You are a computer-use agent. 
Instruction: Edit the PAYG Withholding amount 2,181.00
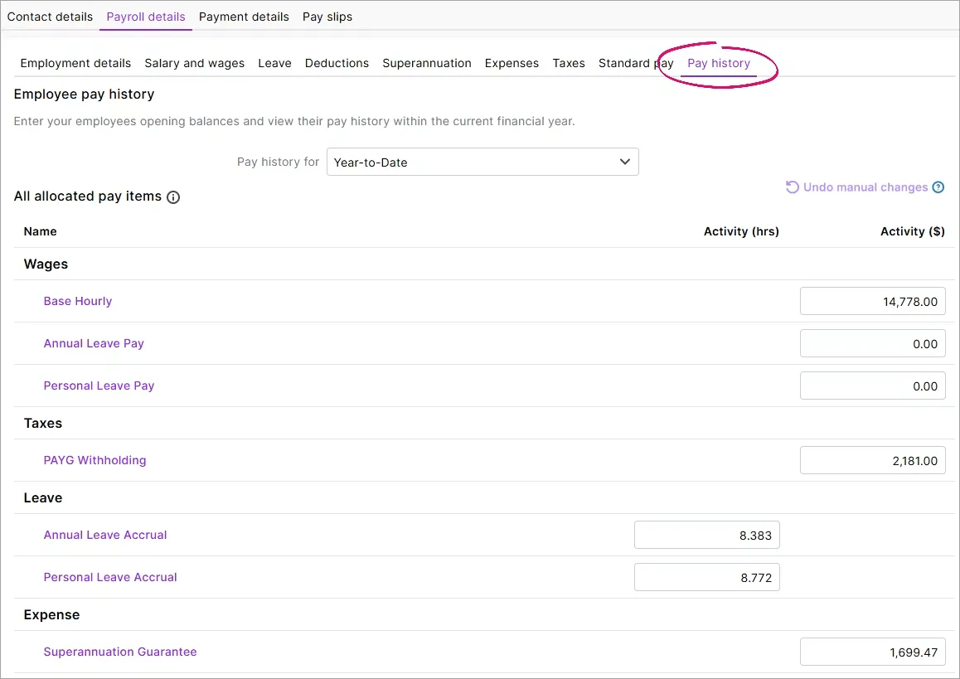click(872, 460)
